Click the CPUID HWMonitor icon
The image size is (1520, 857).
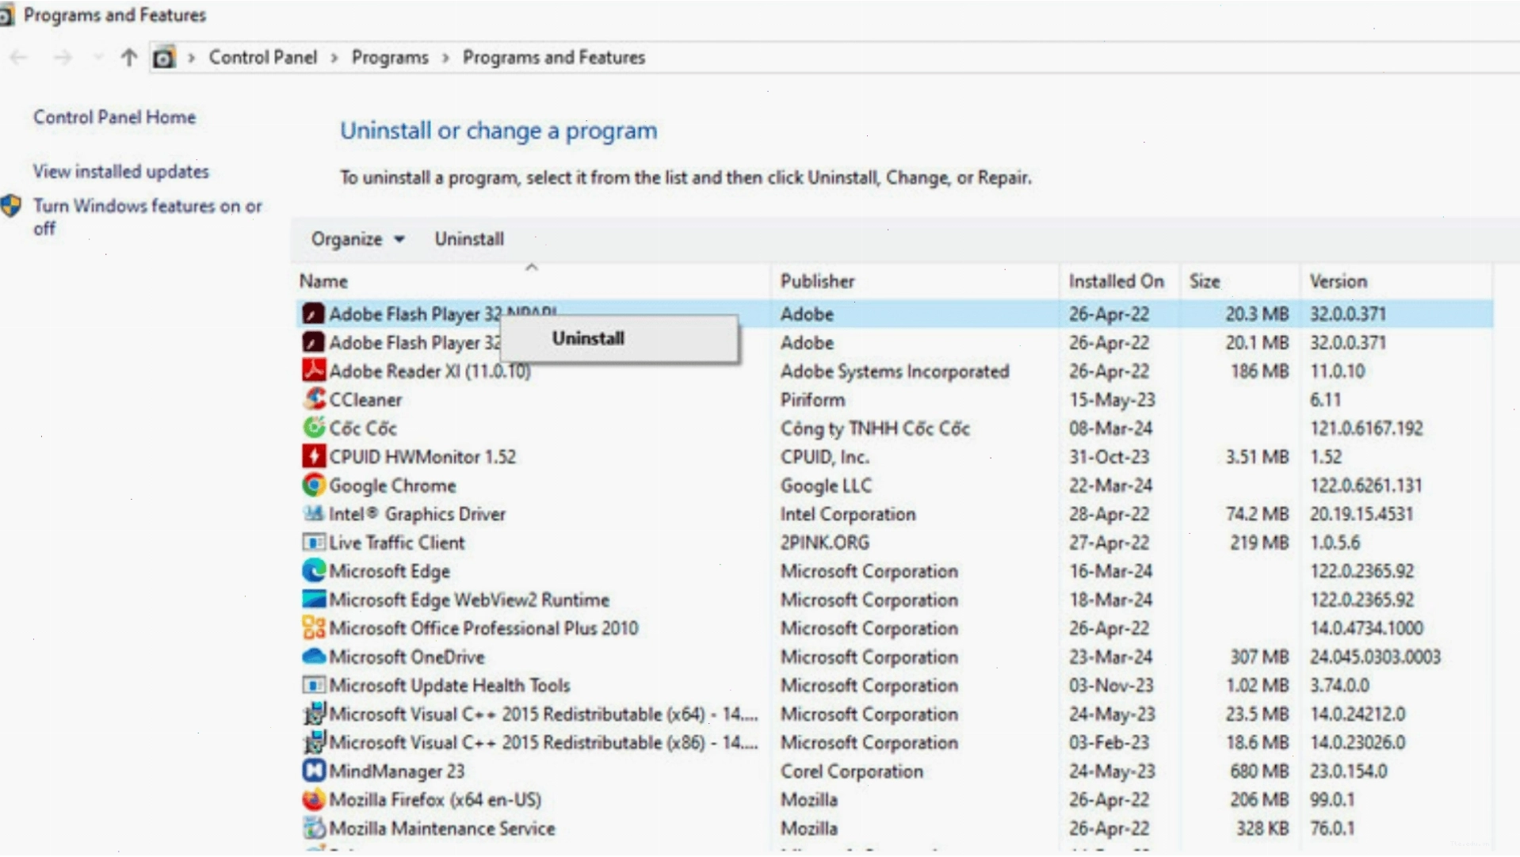(313, 456)
